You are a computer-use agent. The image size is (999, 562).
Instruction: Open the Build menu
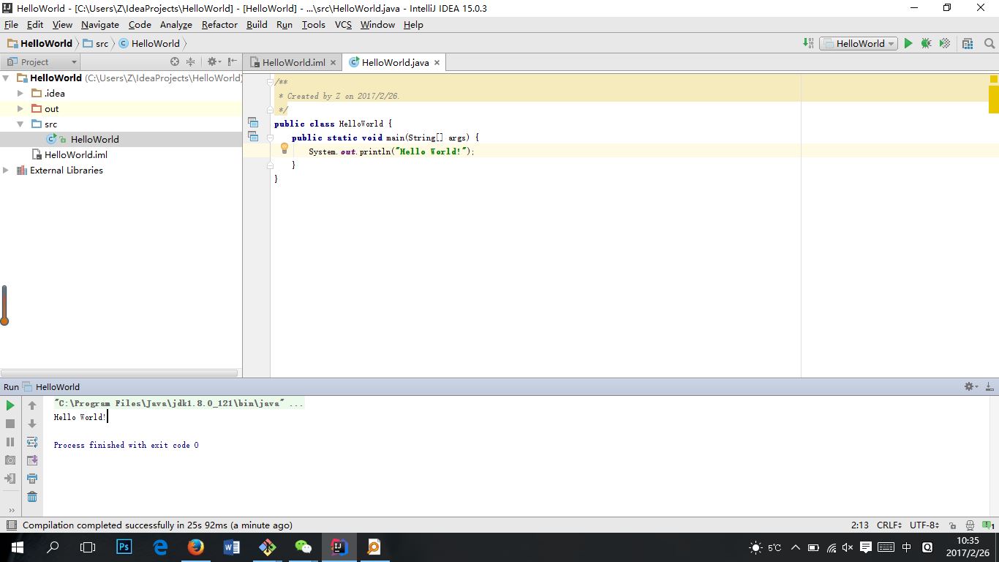(257, 24)
